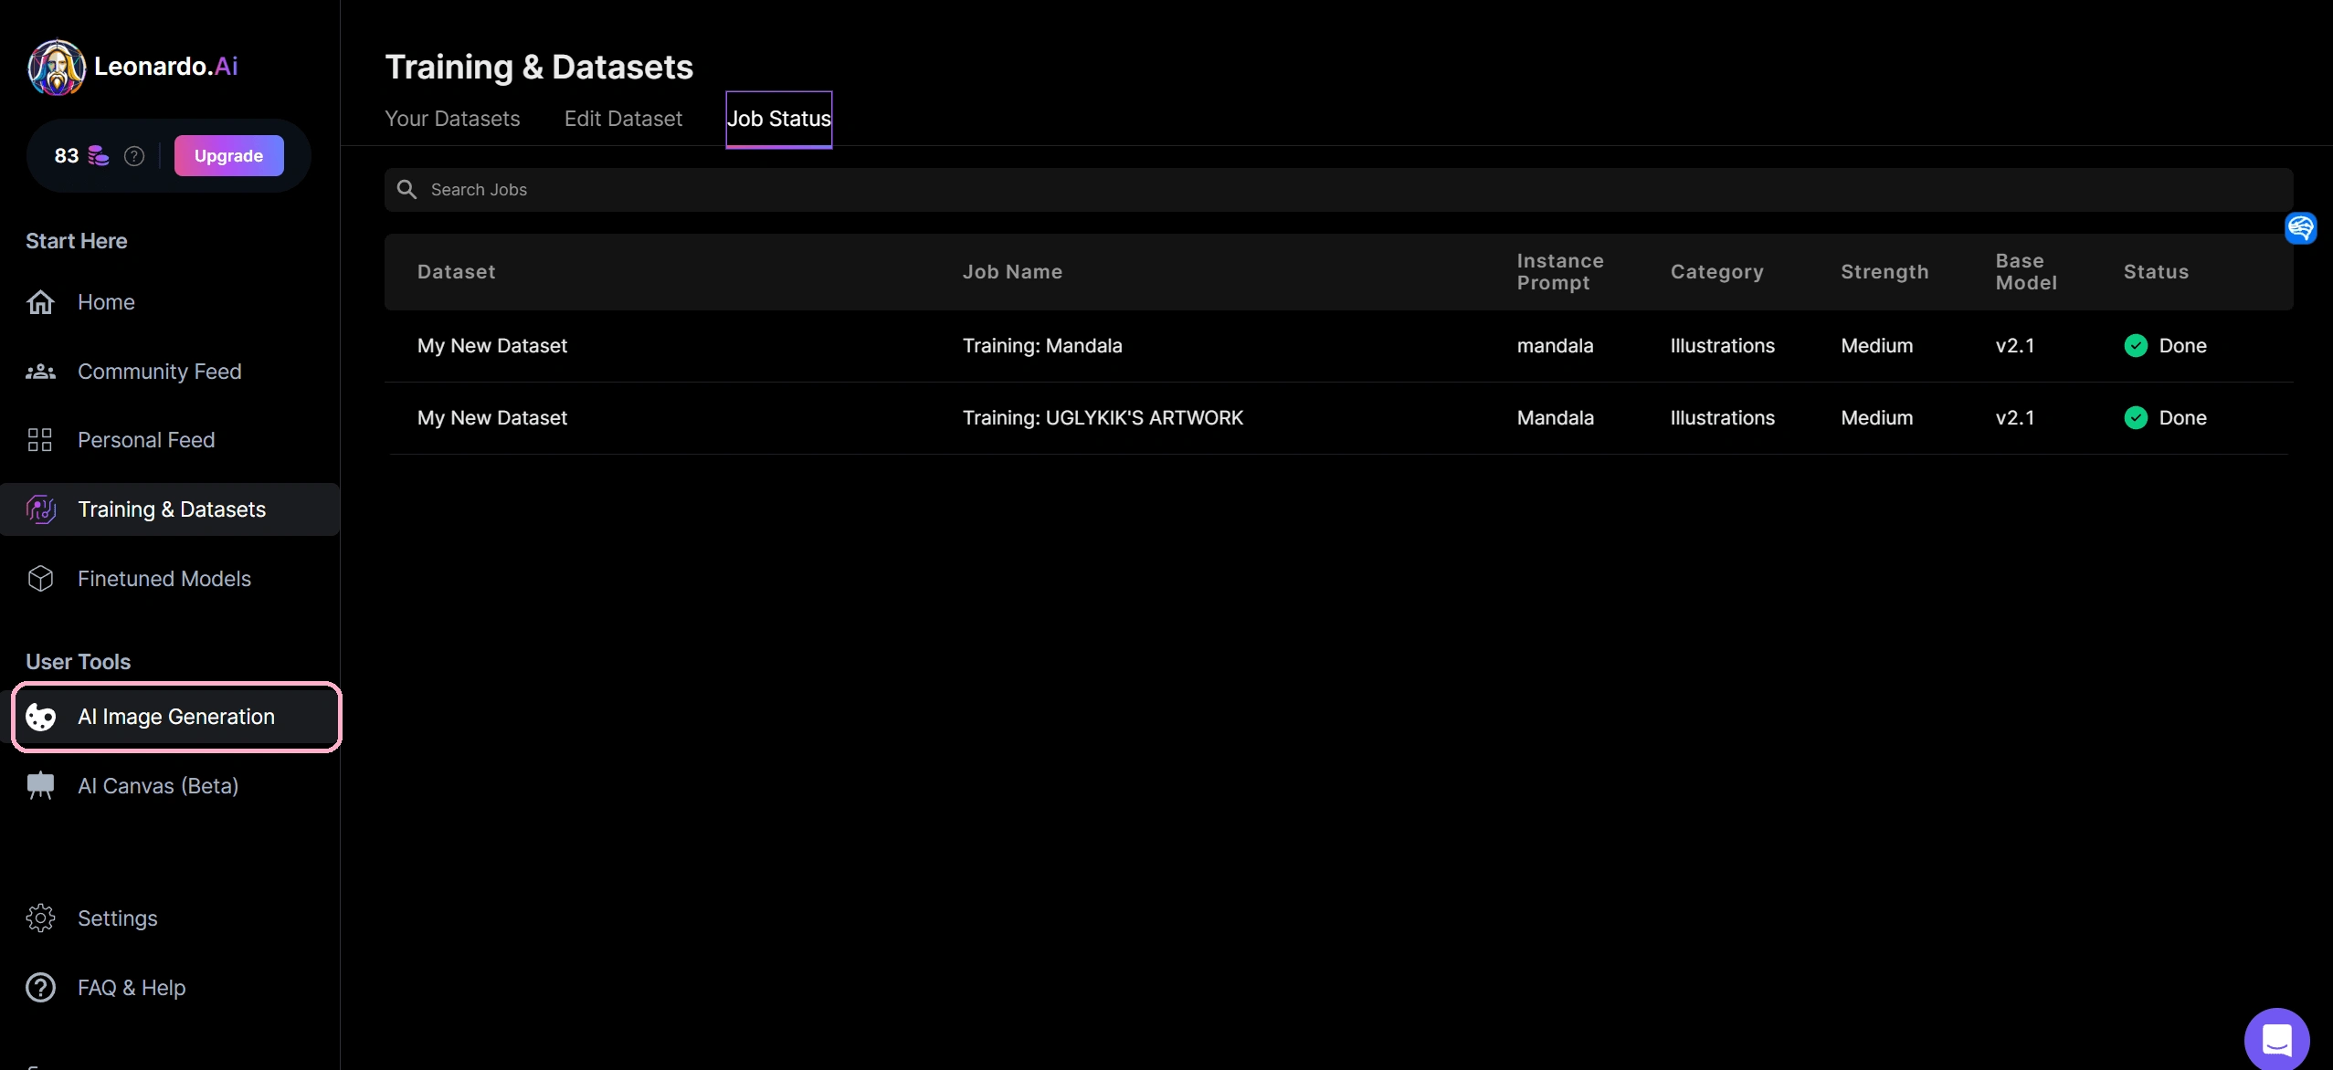The height and width of the screenshot is (1070, 2333).
Task: Click the lowercase mandala instance prompt
Action: (1555, 346)
